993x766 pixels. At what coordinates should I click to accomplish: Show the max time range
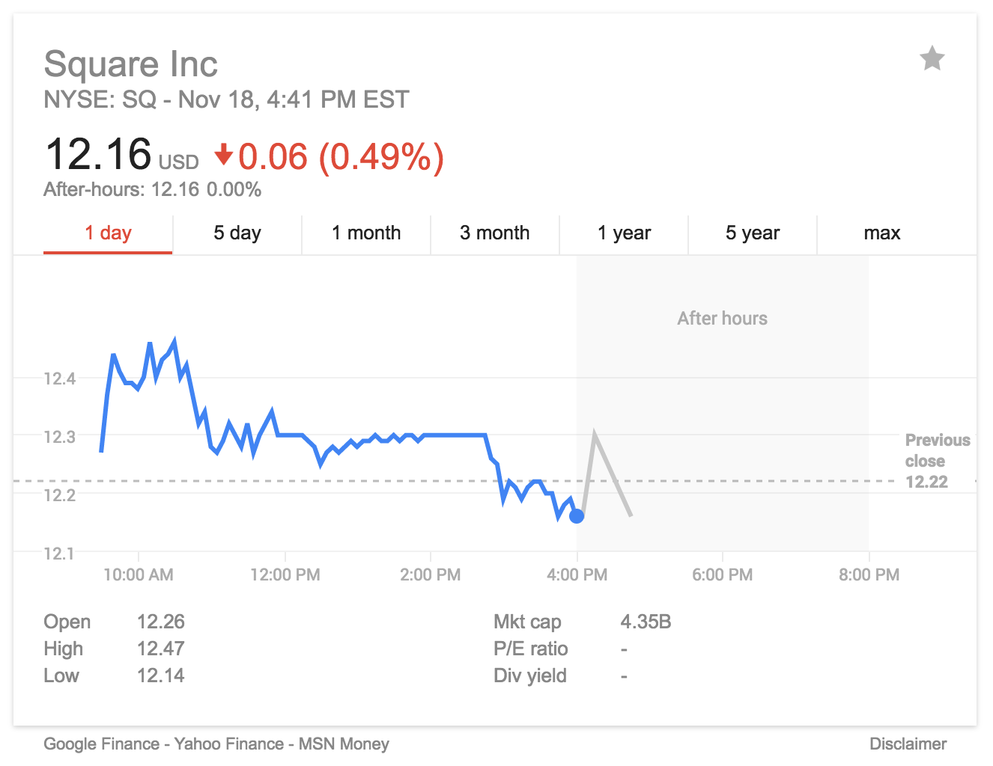[881, 233]
